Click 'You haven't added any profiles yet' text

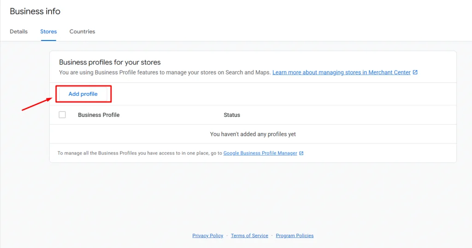pyautogui.click(x=253, y=134)
